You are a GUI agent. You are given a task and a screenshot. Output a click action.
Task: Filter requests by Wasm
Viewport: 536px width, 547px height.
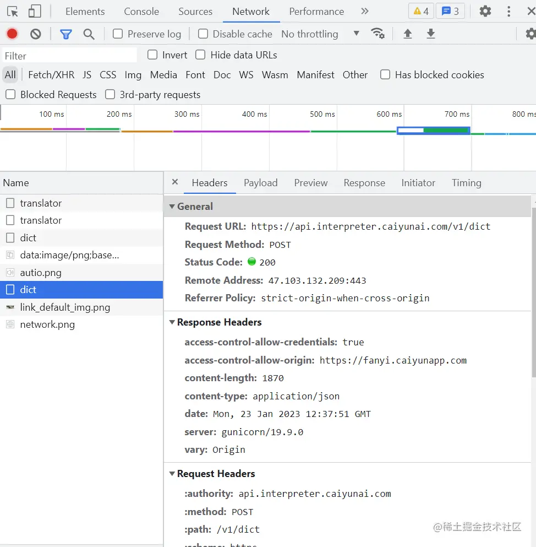pyautogui.click(x=275, y=75)
